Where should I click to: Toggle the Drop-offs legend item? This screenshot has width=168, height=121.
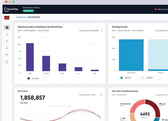coord(151,78)
